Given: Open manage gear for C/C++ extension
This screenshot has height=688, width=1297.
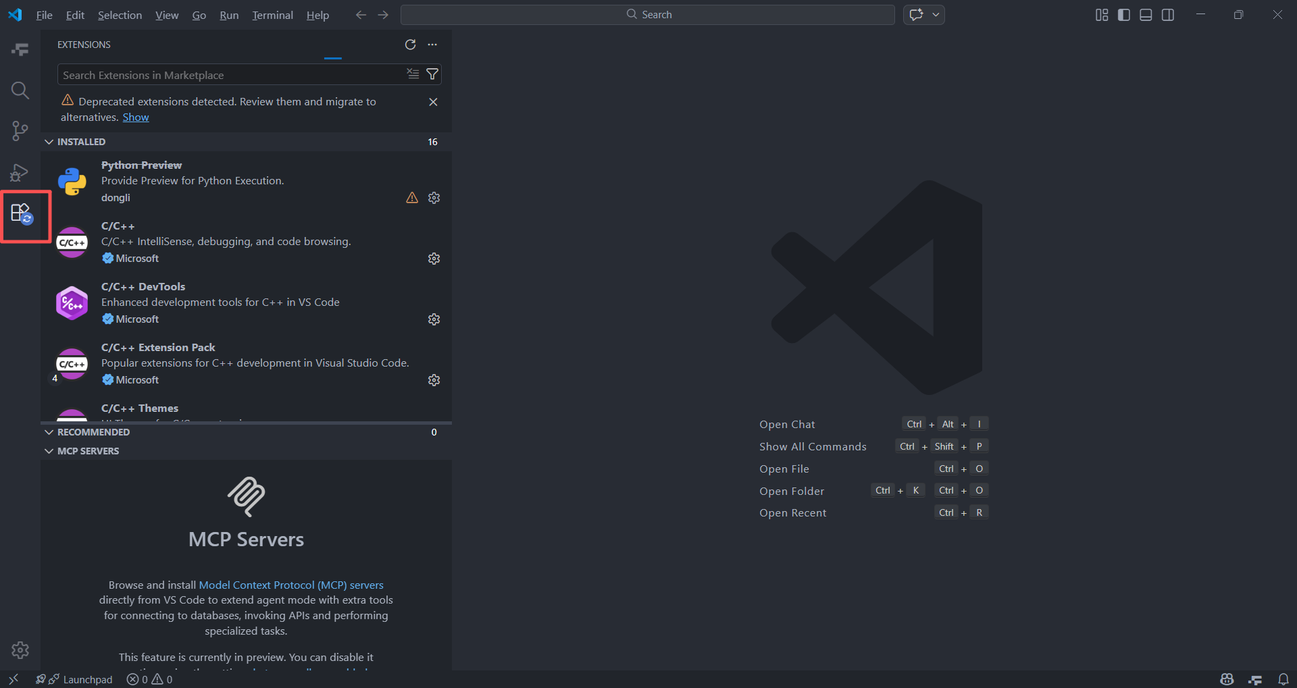Looking at the screenshot, I should click(x=434, y=259).
